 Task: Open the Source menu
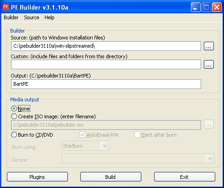(x=32, y=17)
